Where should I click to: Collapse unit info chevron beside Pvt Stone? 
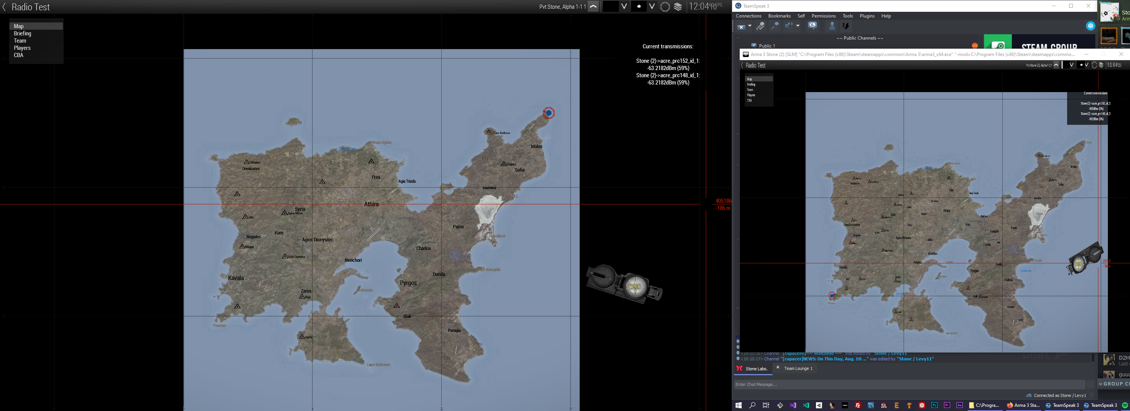point(593,6)
